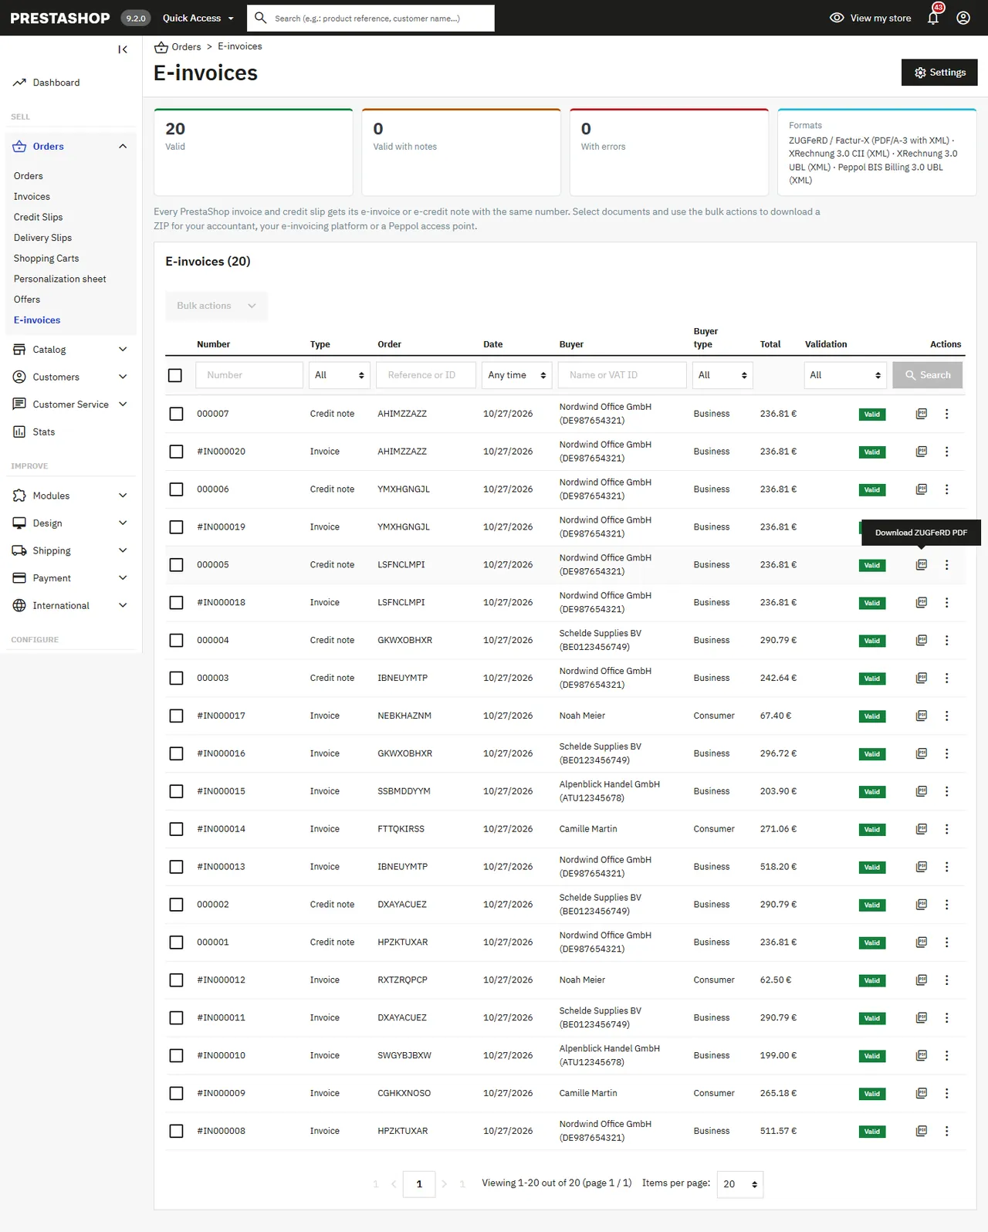
Task: Download PDF icon for invoice #IN000017
Action: pos(921,716)
